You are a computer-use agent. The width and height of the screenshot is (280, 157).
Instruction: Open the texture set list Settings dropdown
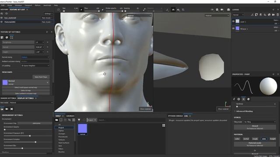48,14
